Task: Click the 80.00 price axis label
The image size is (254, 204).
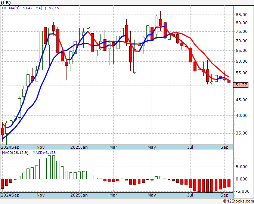Action: (x=242, y=23)
